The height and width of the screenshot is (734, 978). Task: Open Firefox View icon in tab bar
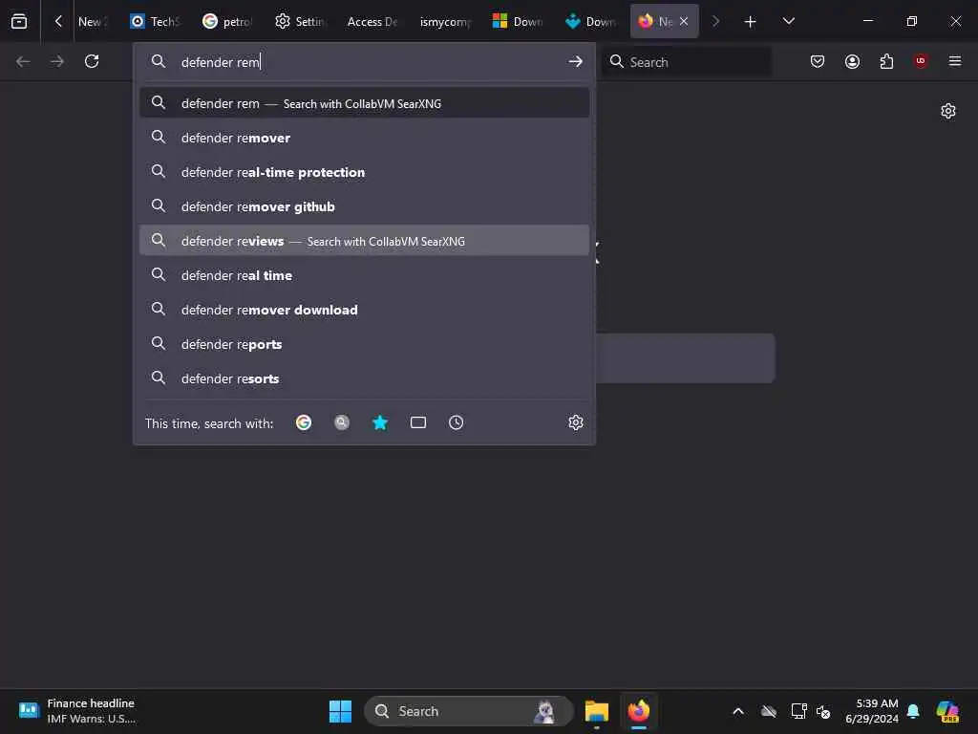19,21
